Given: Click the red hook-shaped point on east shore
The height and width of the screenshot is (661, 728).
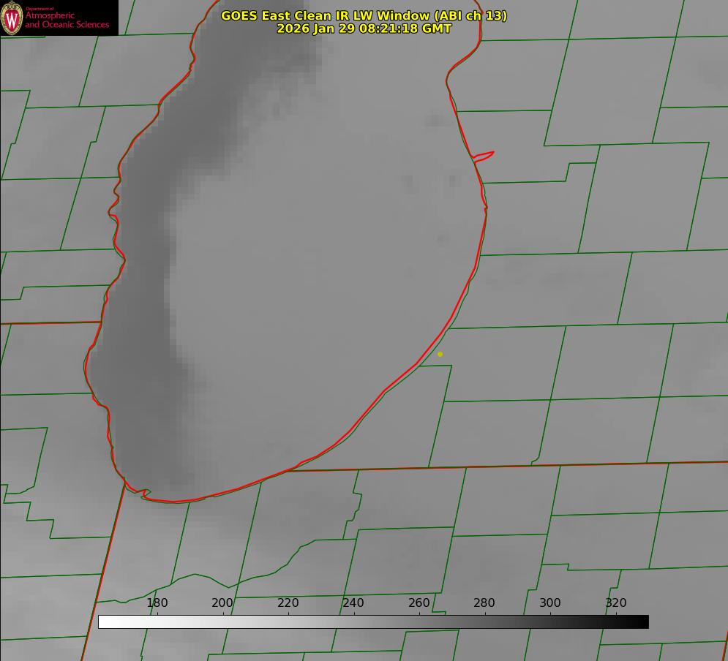Looking at the screenshot, I should (485, 155).
